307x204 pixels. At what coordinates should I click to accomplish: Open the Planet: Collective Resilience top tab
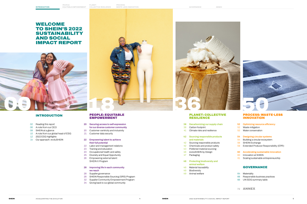[x=100, y=6]
